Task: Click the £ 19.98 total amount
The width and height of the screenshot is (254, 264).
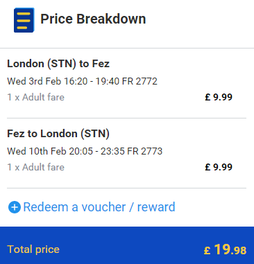Action: coord(225,249)
